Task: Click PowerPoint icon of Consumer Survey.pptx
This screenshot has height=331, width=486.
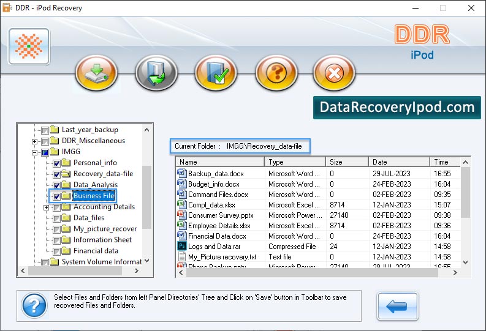Action: [x=181, y=215]
